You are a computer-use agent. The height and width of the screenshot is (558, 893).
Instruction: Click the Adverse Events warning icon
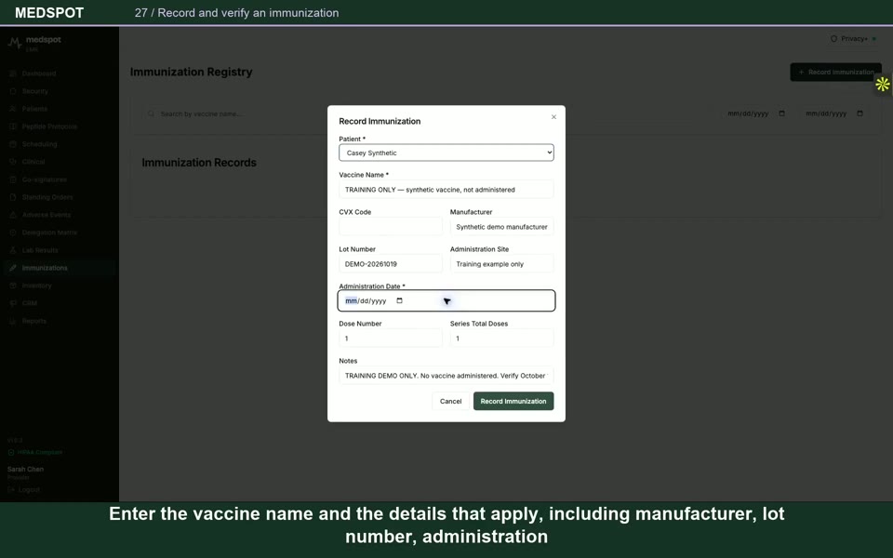[12, 215]
